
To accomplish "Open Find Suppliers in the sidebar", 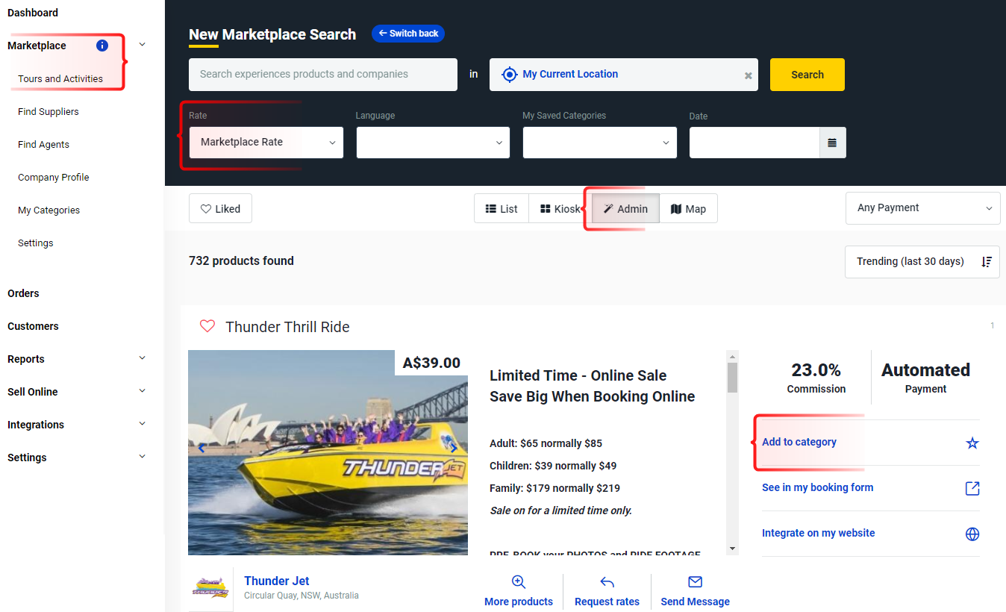I will (49, 111).
